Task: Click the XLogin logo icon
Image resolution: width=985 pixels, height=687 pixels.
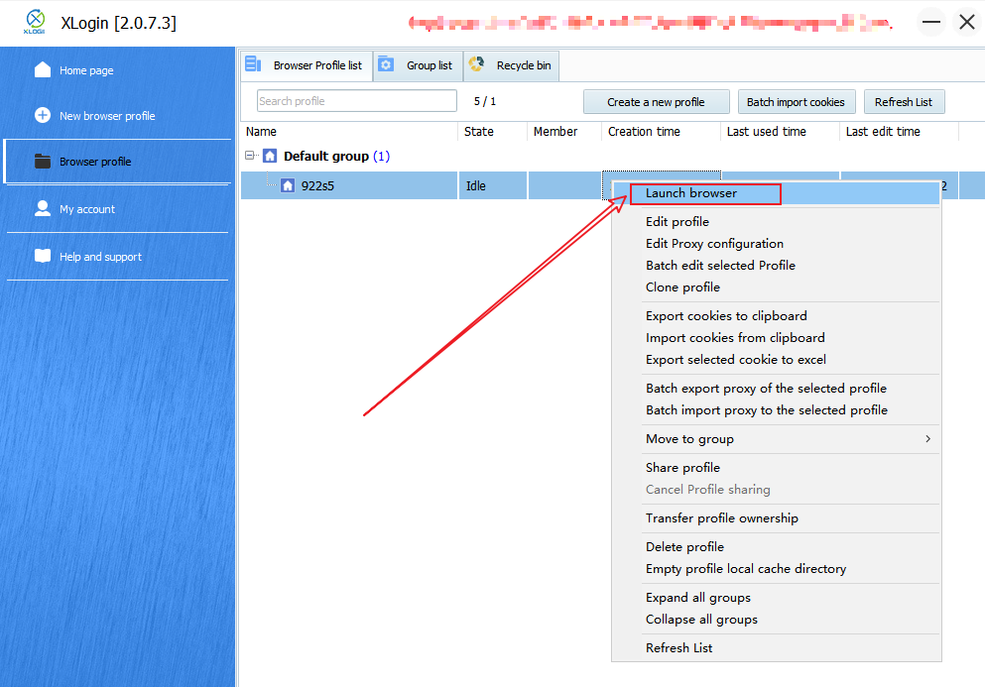Action: click(x=36, y=22)
